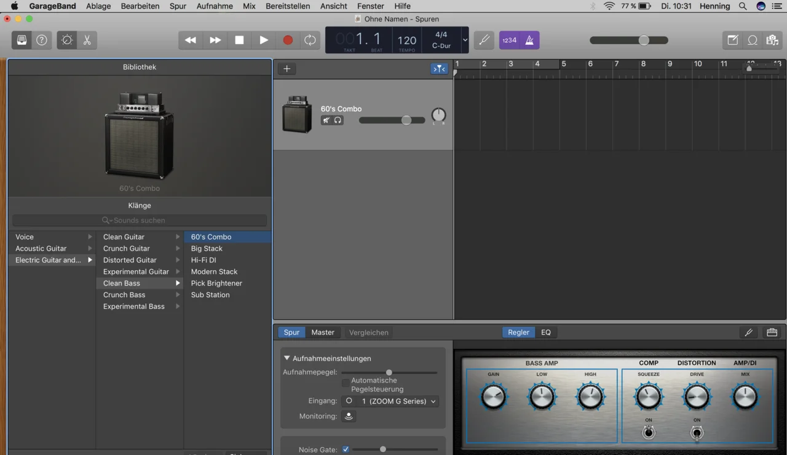
Task: Select the Big Stack sound
Action: click(207, 248)
